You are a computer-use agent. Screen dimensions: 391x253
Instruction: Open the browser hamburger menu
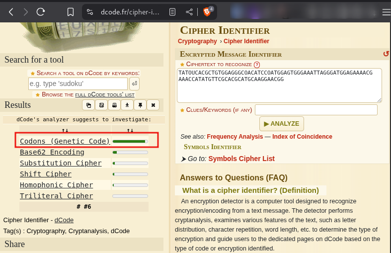[387, 12]
